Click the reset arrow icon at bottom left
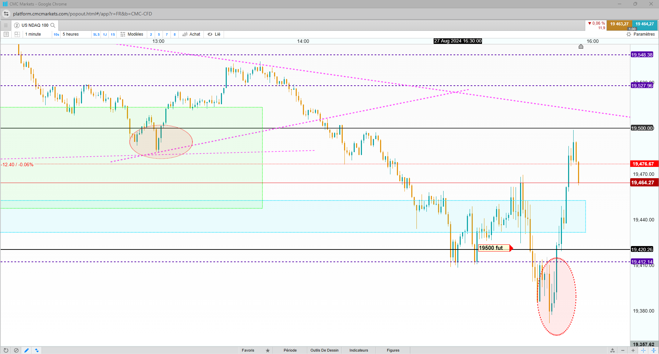This screenshot has height=354, width=659. pos(6,350)
